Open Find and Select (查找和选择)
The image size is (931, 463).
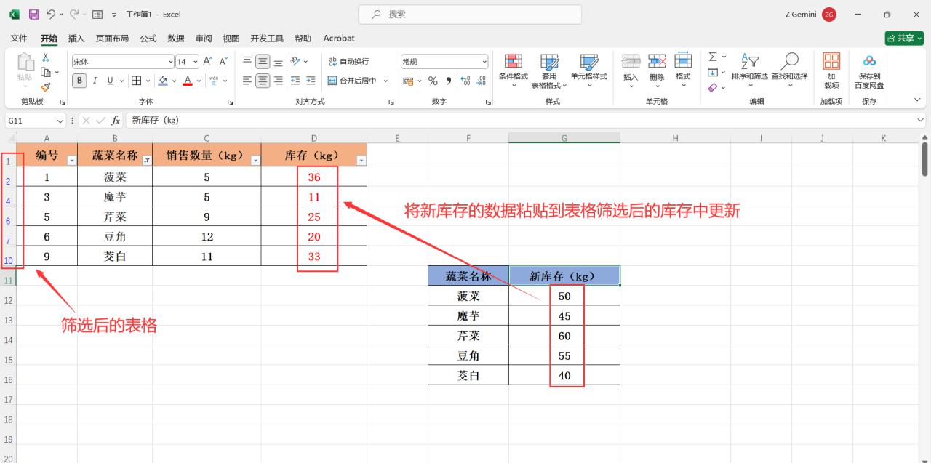(790, 71)
